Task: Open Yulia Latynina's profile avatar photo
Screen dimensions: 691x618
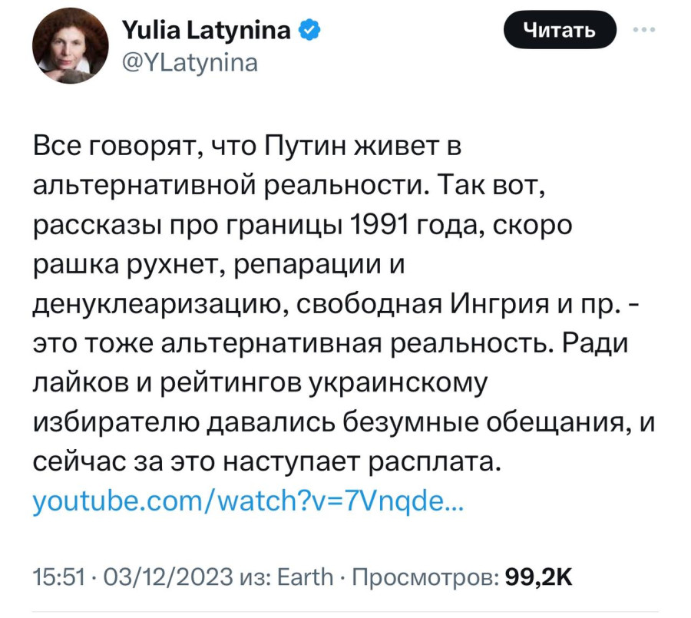Action: 70,46
